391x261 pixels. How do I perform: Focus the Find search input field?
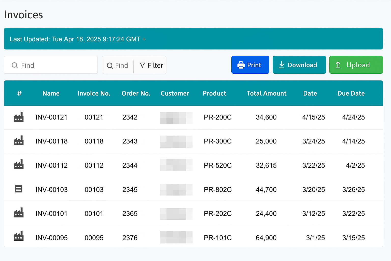(x=51, y=65)
